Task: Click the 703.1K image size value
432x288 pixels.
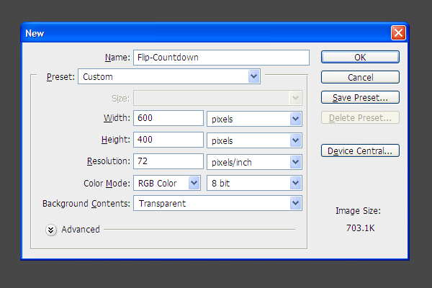Action: coord(361,228)
